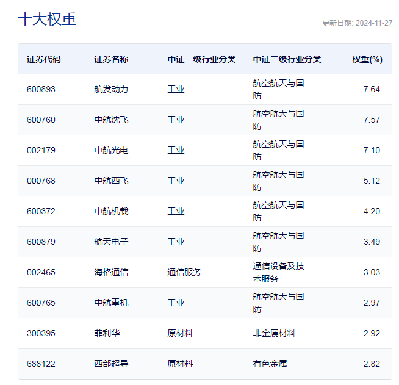Screen dimensions: 399x385
Task: Click the 证券代码 column header
Action: tap(44, 59)
